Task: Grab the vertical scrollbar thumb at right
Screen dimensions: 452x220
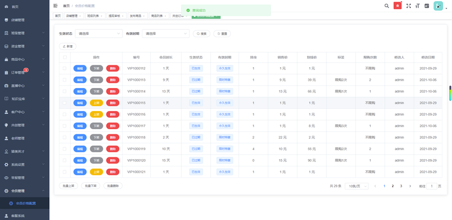Action: 450,93
